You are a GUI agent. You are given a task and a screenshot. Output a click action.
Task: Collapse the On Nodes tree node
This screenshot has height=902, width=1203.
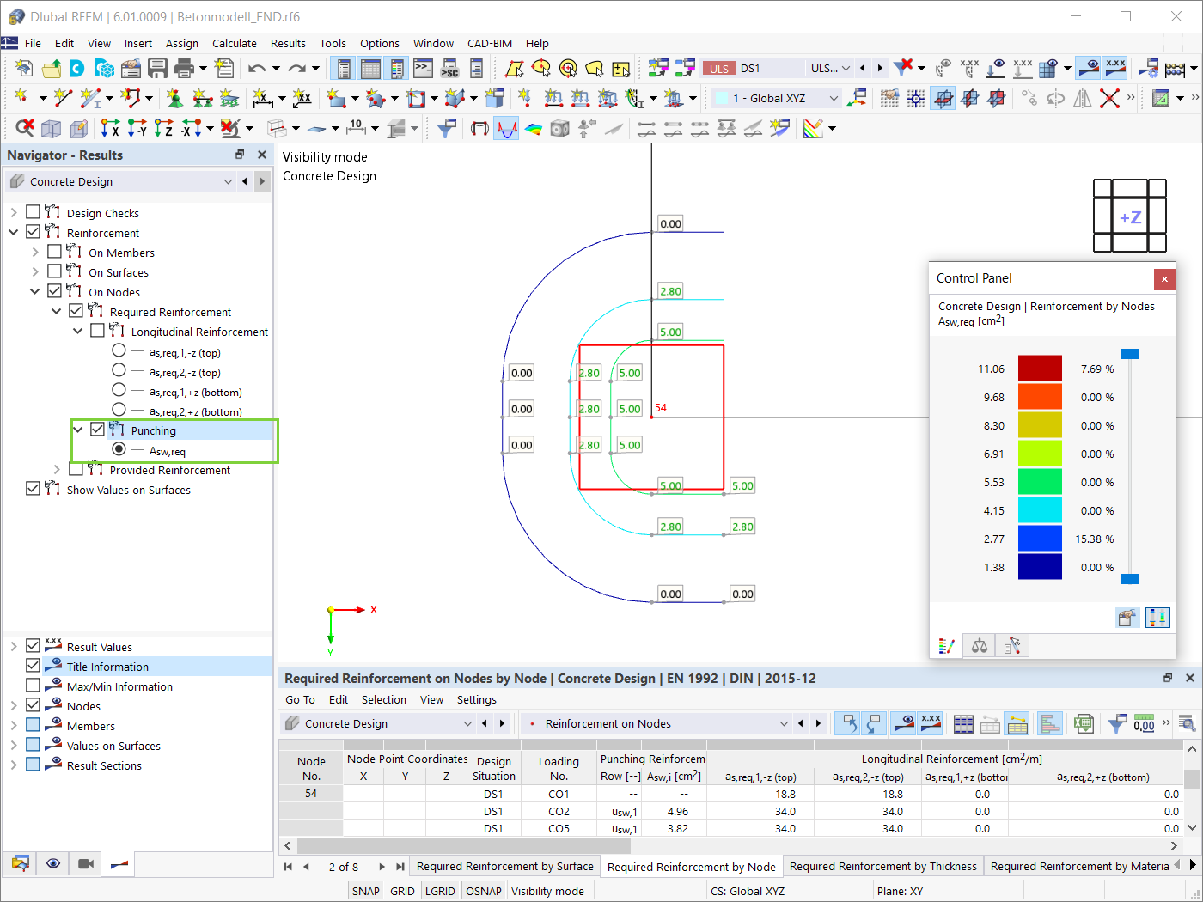[x=35, y=291]
